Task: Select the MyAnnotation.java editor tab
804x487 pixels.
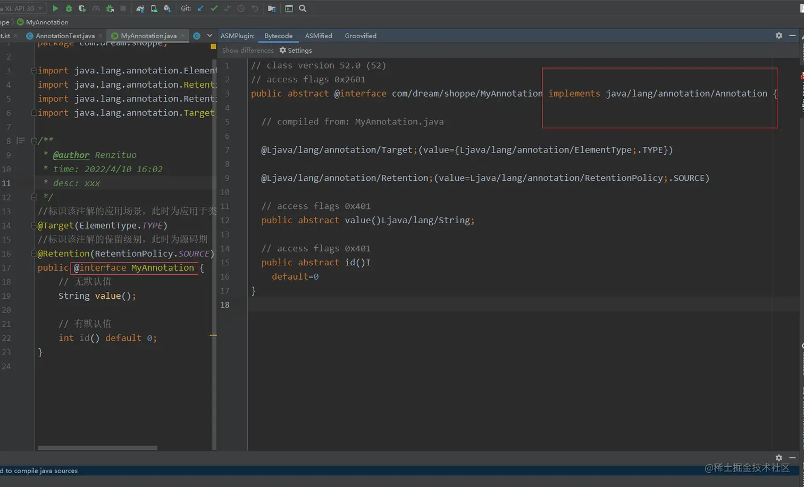Action: (x=148, y=36)
